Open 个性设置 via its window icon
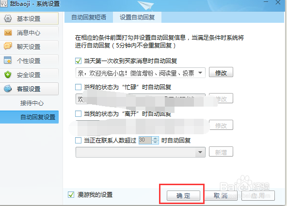 click(x=8, y=60)
